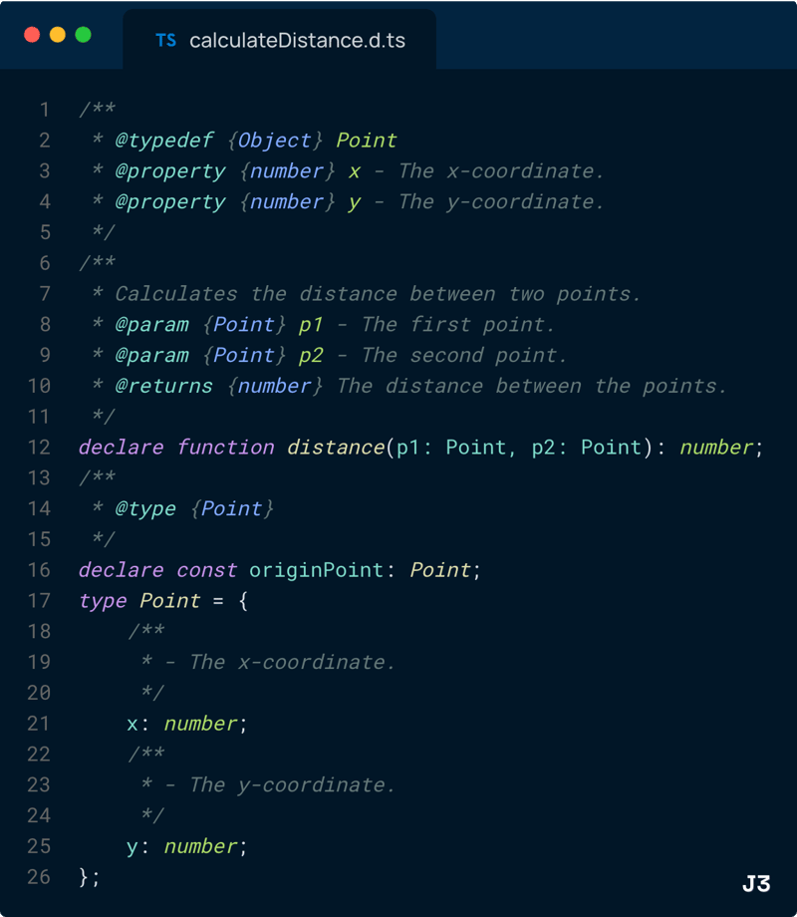This screenshot has width=797, height=917.
Task: Click the number type on line 21
Action: [200, 723]
